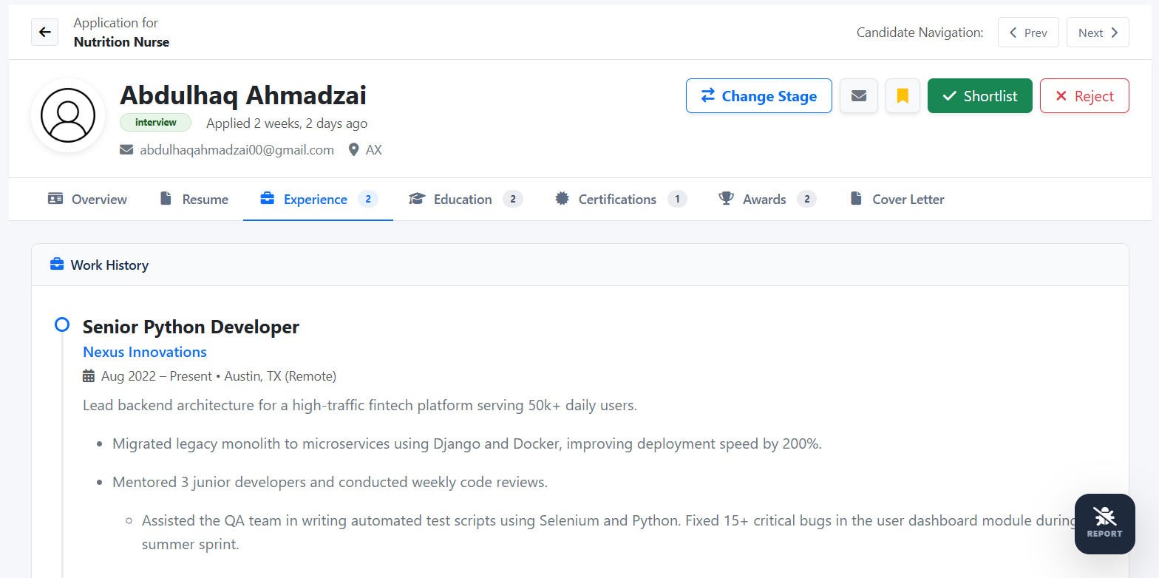This screenshot has height=578, width=1159.
Task: Click the Mentored 3 junior developers bullet
Action: click(330, 483)
